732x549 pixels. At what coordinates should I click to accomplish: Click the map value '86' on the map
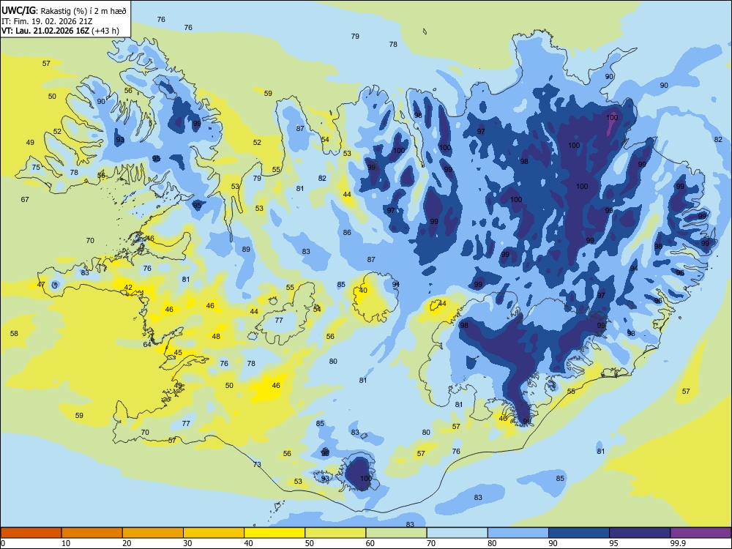pos(347,233)
